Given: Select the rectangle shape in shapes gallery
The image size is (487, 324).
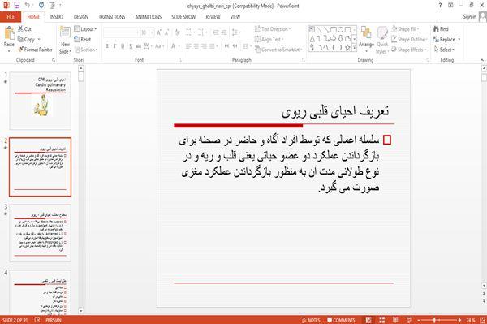Looking at the screenshot, I should pos(334,30).
